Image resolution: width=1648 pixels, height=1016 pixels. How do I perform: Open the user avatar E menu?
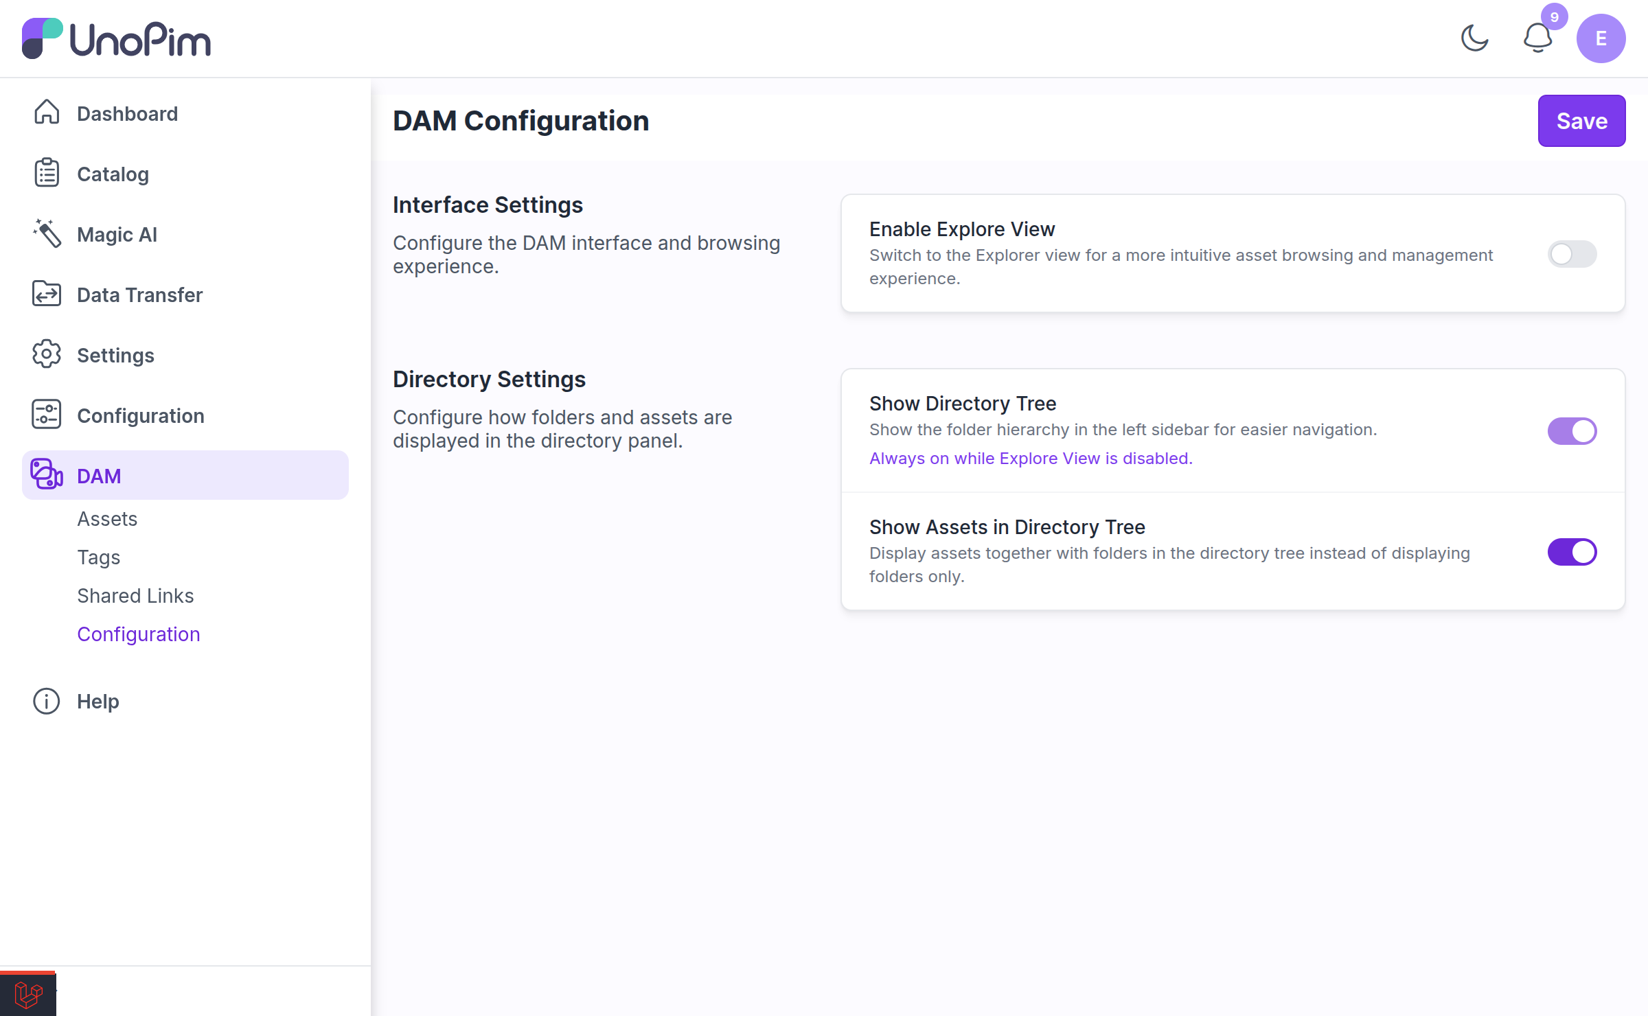click(x=1601, y=38)
